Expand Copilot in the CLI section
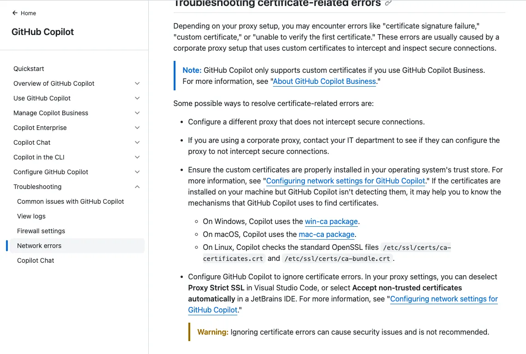This screenshot has width=526, height=354. click(137, 157)
